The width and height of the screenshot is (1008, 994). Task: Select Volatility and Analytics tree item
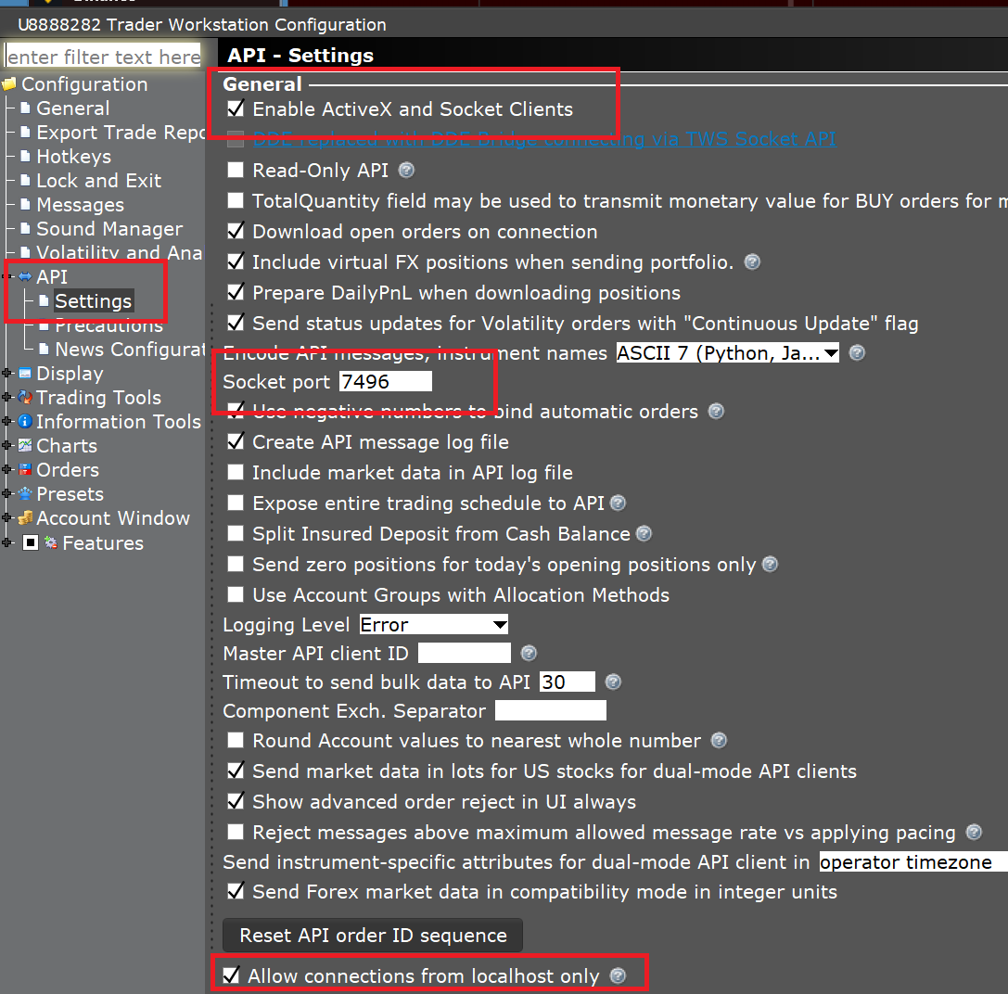(x=120, y=253)
